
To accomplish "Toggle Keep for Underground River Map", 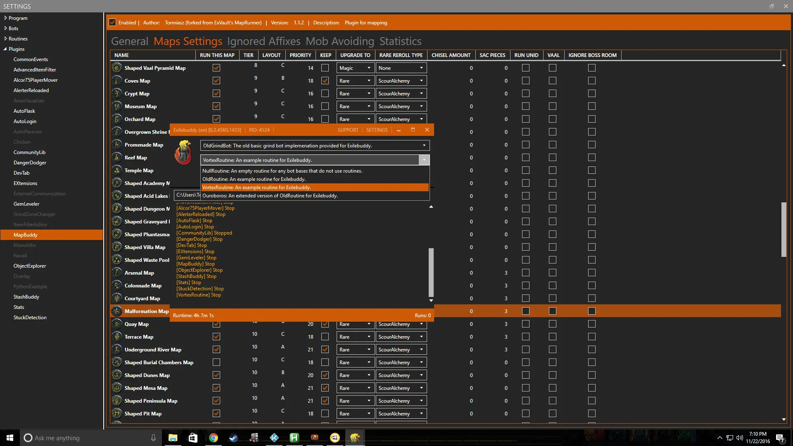I will 325,349.
